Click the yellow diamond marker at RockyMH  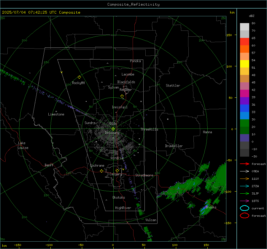point(79,77)
